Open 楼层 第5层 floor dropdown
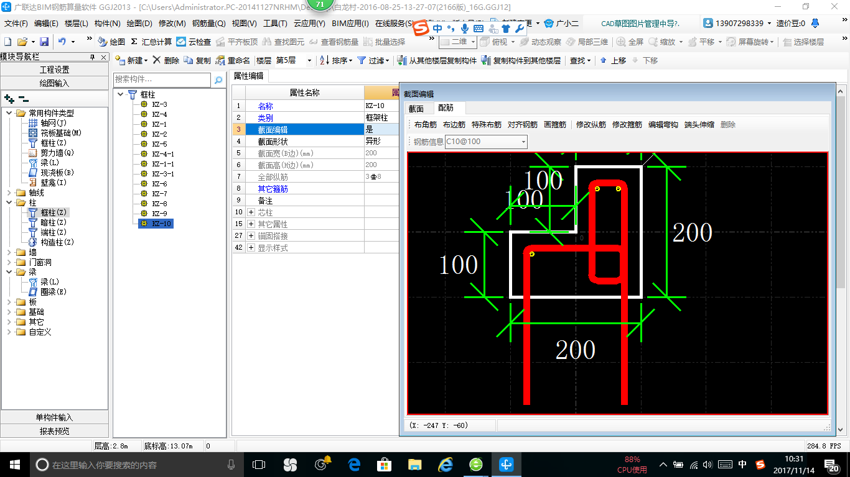The height and width of the screenshot is (477, 850). tap(309, 60)
